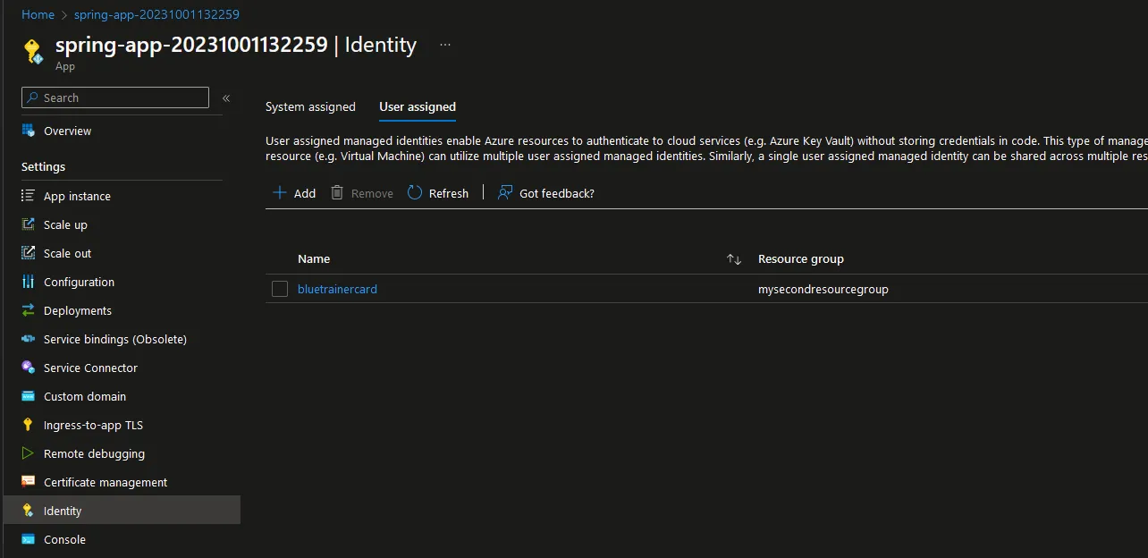The height and width of the screenshot is (558, 1148).
Task: Click the Configuration sliders icon
Action: (28, 282)
